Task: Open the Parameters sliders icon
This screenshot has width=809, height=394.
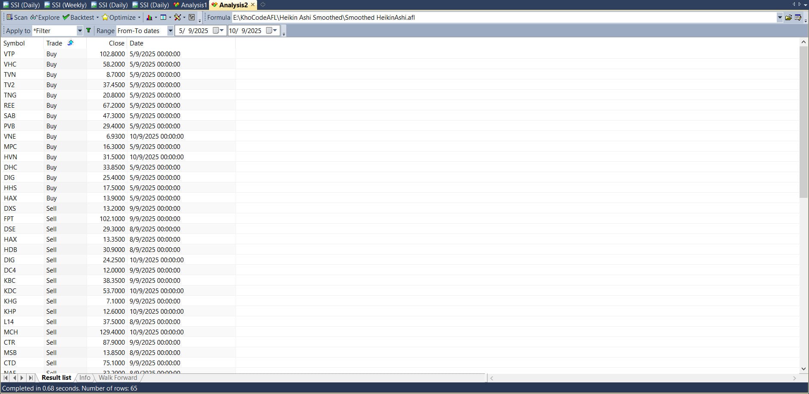Action: point(192,18)
